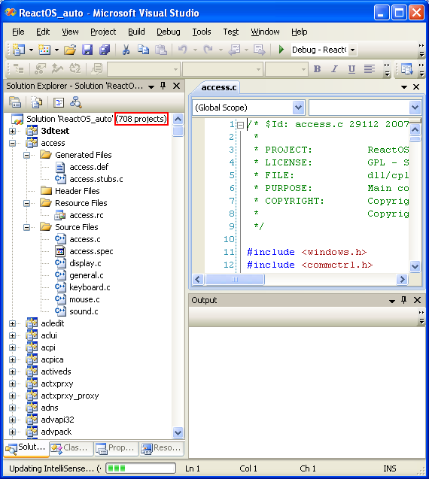Select the Header Files folder

[x=78, y=191]
